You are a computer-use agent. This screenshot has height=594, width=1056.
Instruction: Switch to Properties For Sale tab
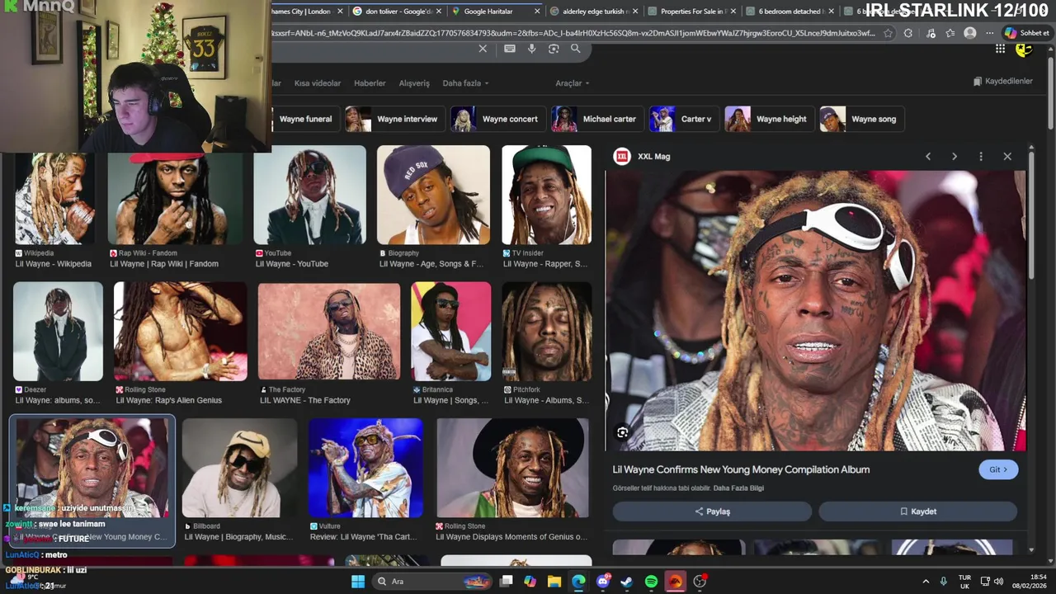[691, 12]
